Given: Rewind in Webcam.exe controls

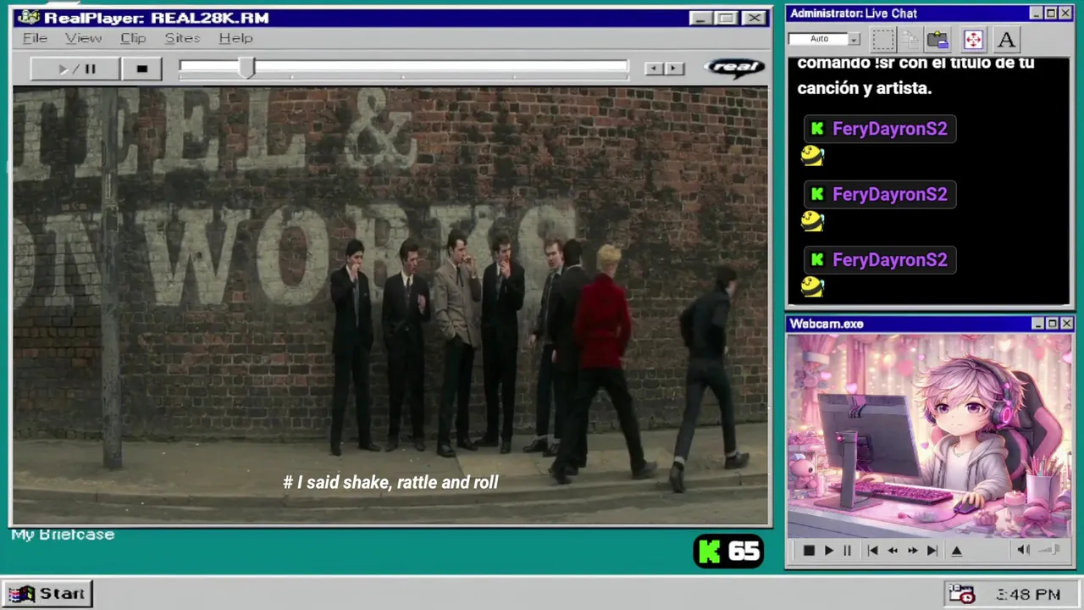Looking at the screenshot, I should (x=893, y=551).
